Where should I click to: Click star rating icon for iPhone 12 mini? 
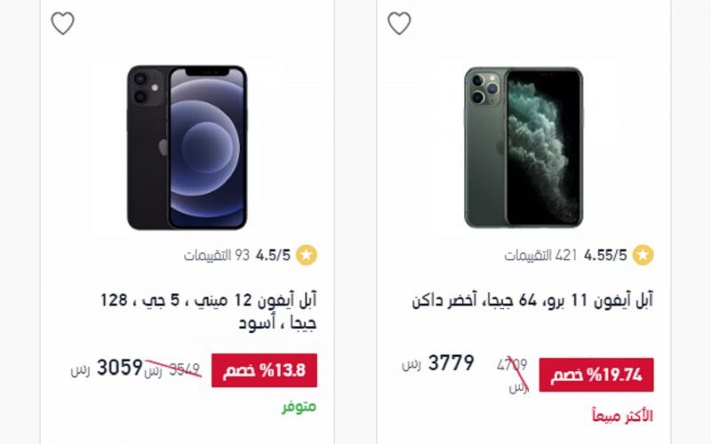pyautogui.click(x=307, y=255)
